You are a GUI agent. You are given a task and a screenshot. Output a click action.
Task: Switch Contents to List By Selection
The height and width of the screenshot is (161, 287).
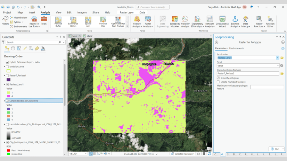19,48
